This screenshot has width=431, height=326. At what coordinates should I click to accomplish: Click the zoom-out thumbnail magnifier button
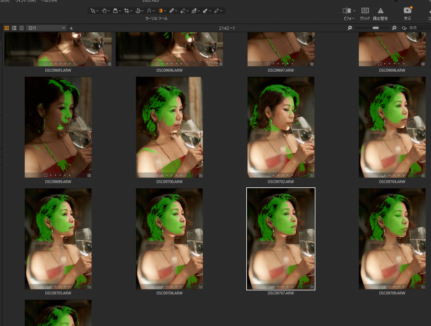(x=350, y=28)
